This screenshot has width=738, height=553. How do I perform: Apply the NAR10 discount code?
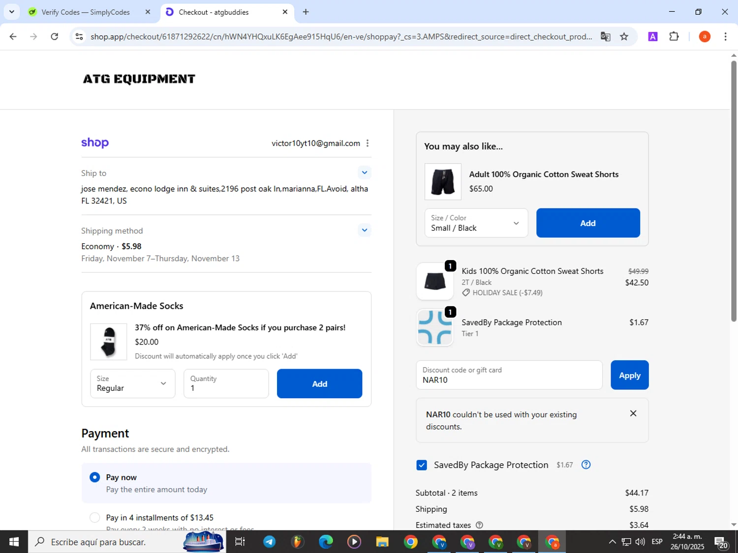click(x=629, y=375)
